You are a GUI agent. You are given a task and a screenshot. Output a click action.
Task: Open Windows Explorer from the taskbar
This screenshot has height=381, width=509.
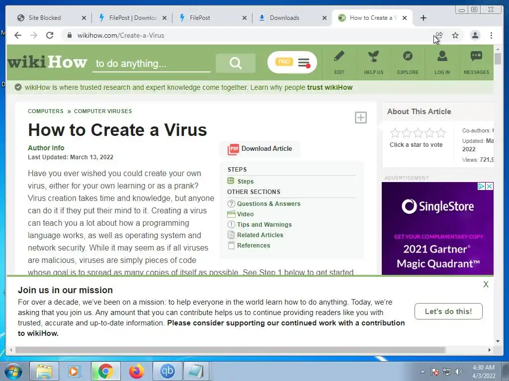click(44, 371)
